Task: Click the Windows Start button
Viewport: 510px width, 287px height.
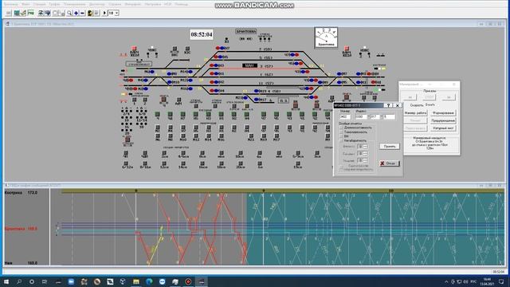Action: click(x=6, y=281)
